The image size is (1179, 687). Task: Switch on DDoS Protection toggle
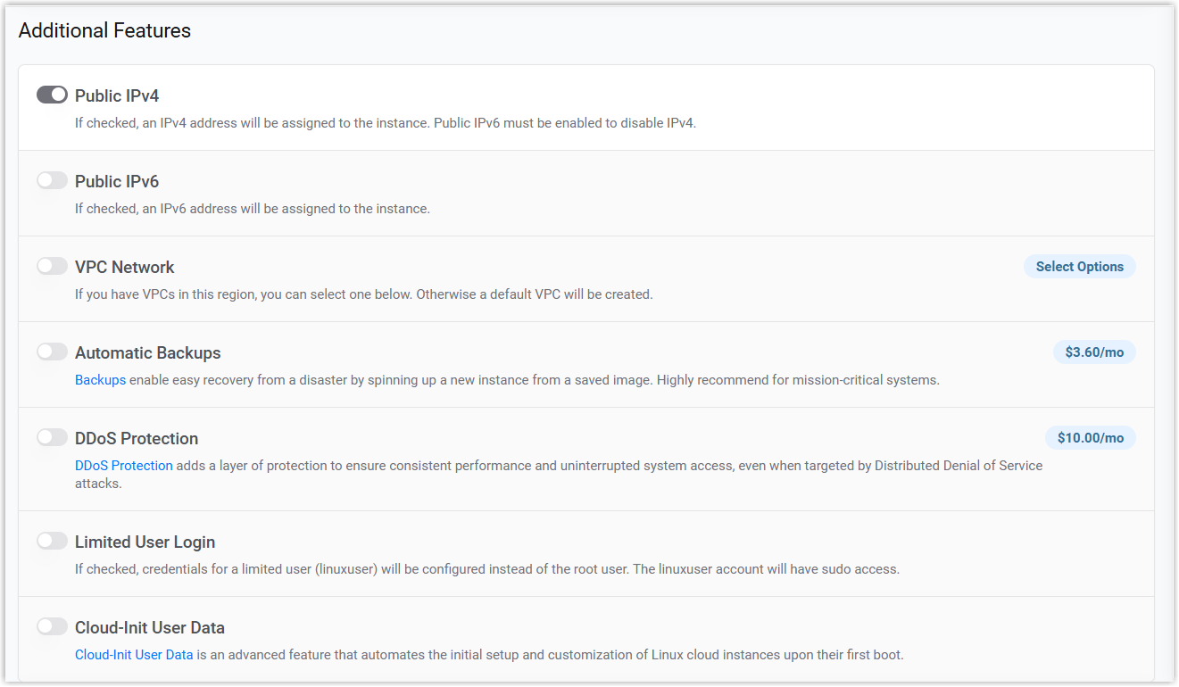click(x=52, y=437)
